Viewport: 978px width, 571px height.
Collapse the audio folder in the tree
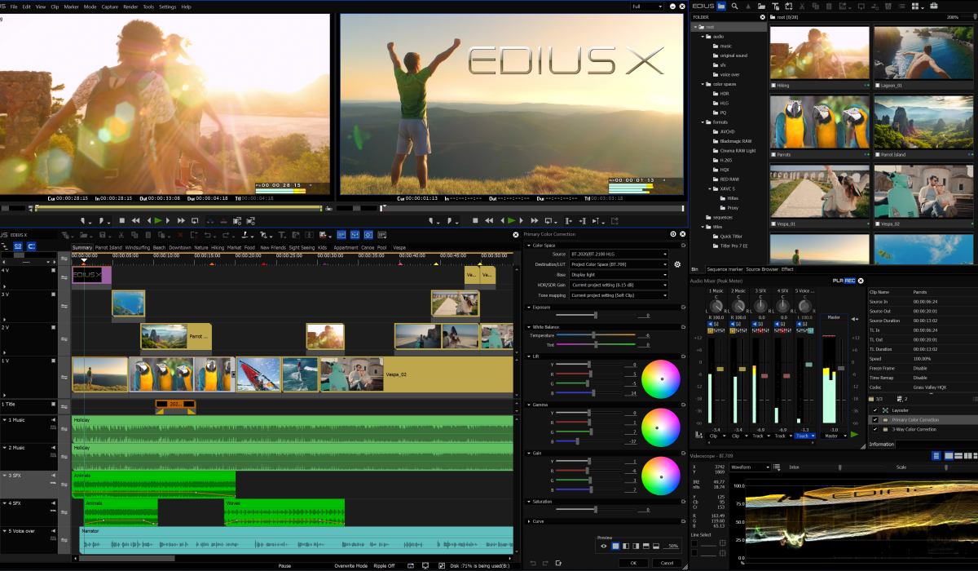701,37
